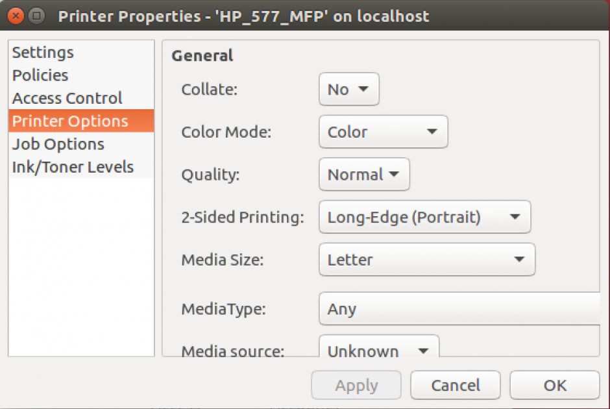This screenshot has height=409, width=610.
Task: Cancel the printer properties dialog
Action: 455,385
